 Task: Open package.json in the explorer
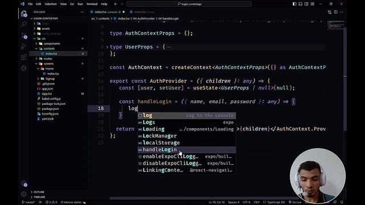[50, 109]
